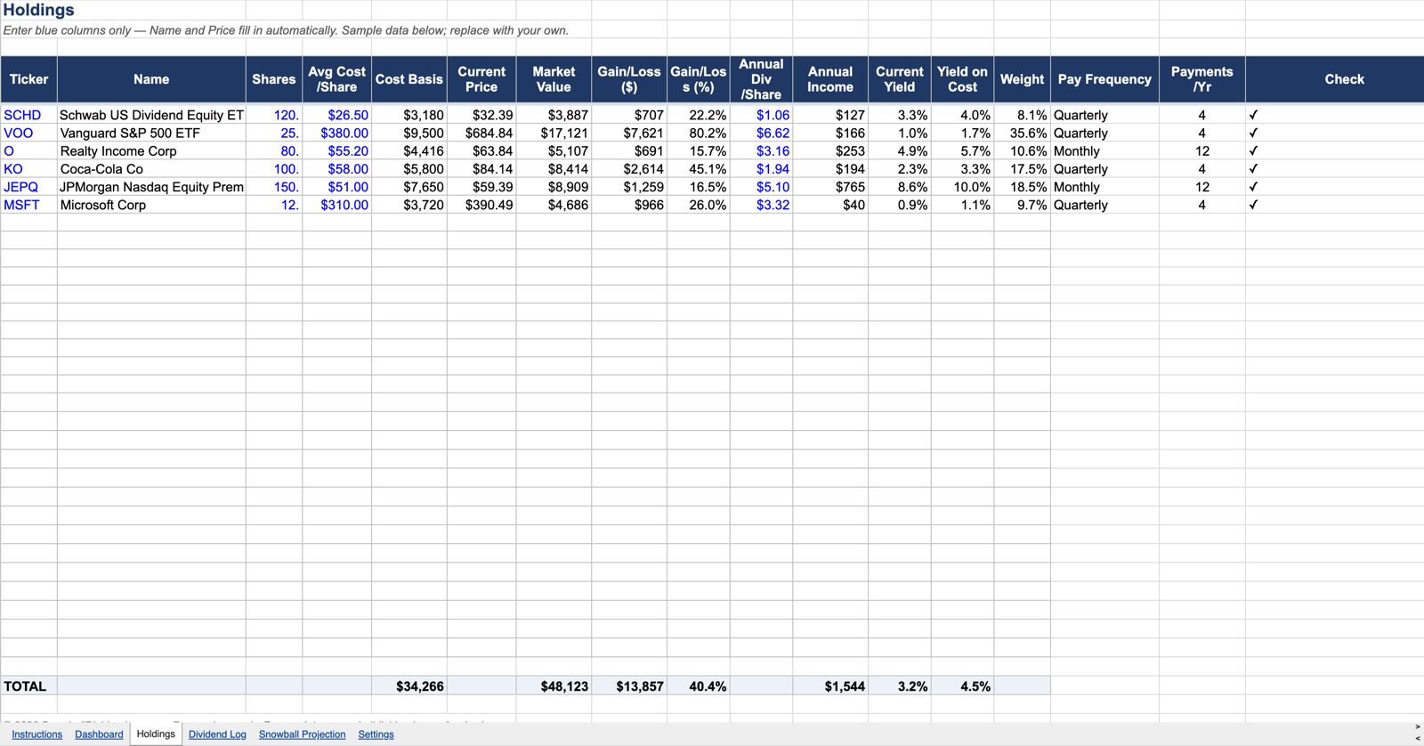Click the Pay Frequency column header
Image resolution: width=1424 pixels, height=746 pixels.
tap(1104, 79)
